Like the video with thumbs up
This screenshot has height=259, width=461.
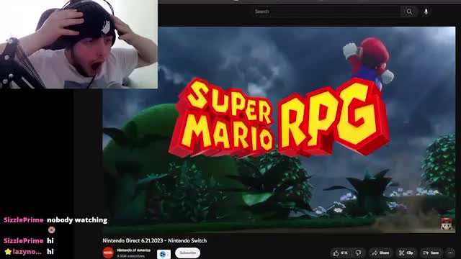click(341, 253)
